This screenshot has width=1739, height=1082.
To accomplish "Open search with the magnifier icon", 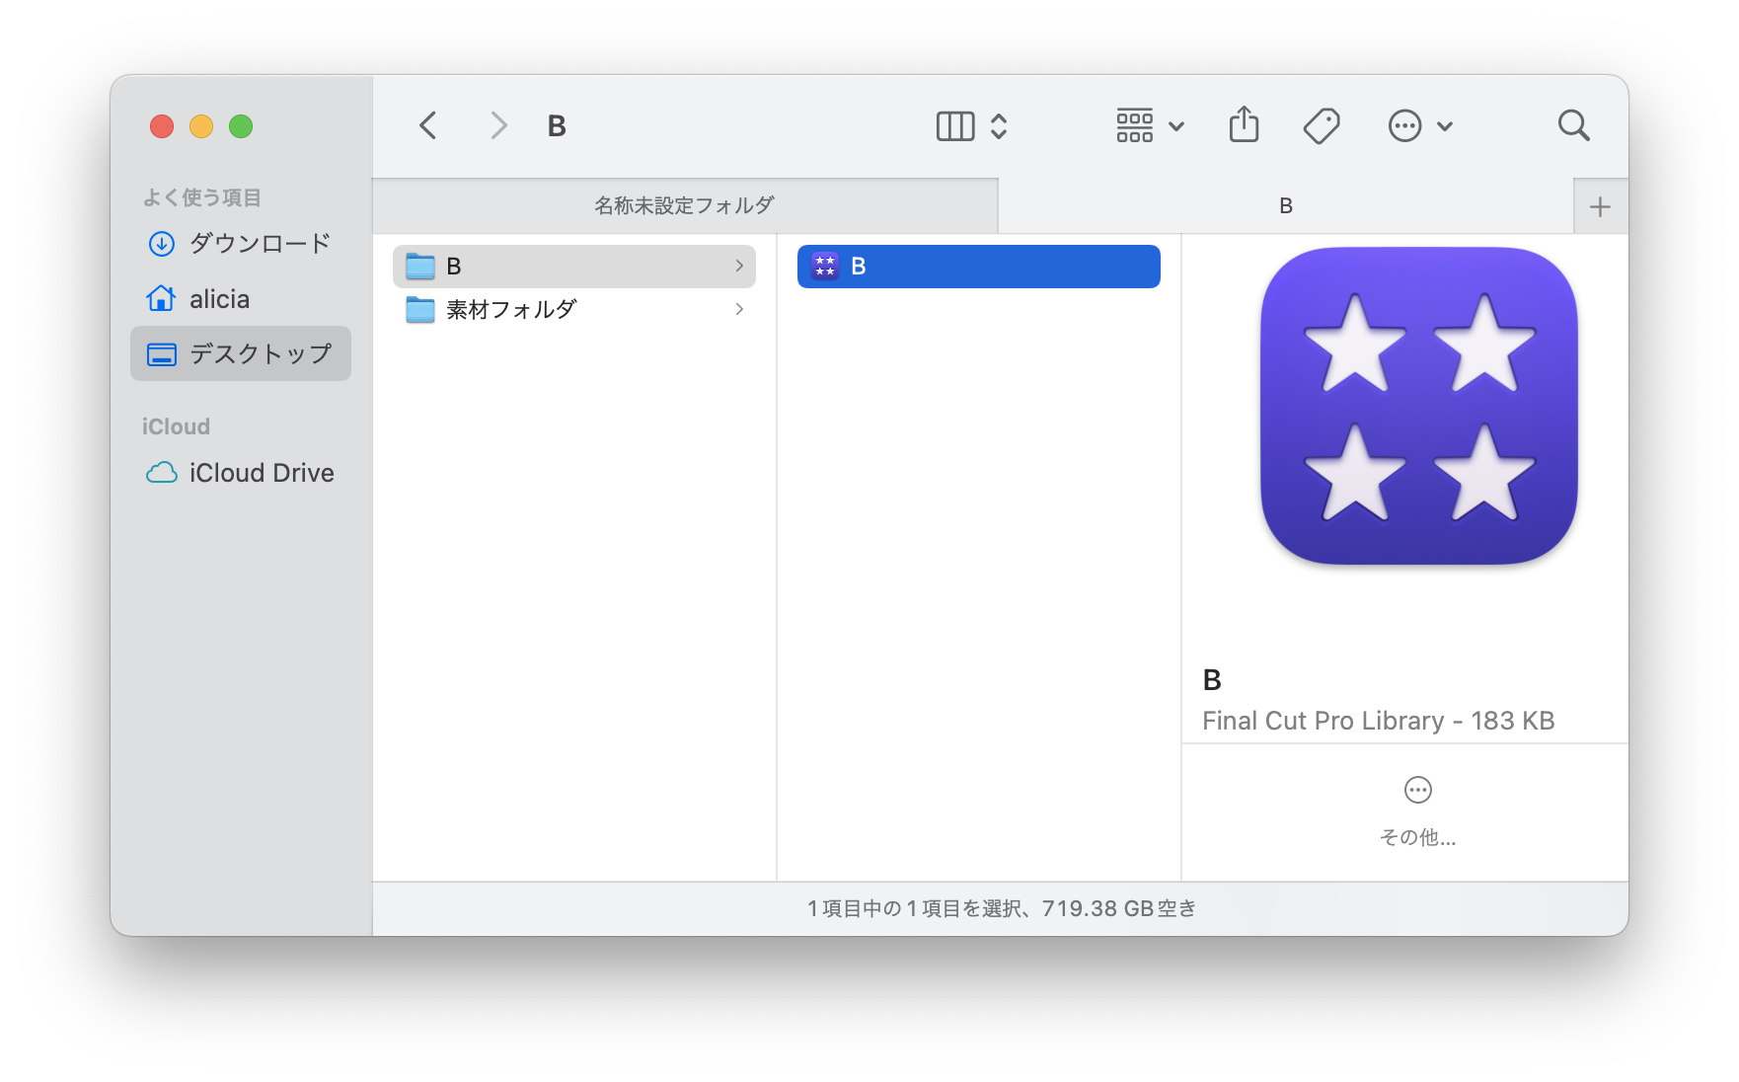I will click(1573, 126).
